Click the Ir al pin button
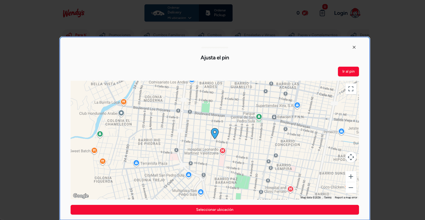 (348, 72)
